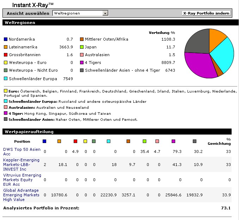Image resolution: width=239 pixels, height=220 pixels.
Task: Click the orange Lateinamerika legend swatch
Action: [x=6, y=47]
